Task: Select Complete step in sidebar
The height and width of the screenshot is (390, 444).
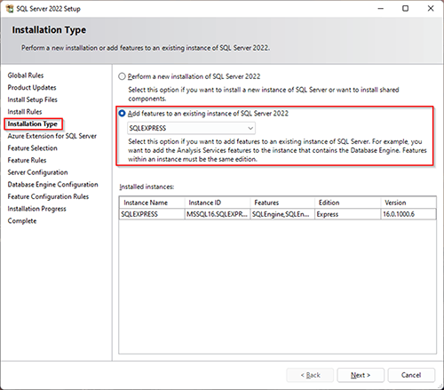Action: 22,221
